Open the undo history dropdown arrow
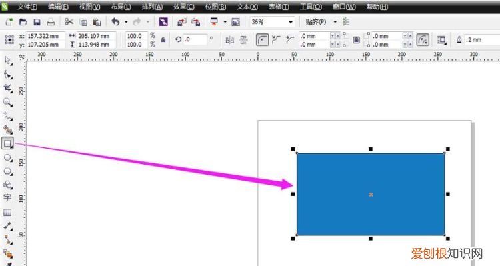The height and width of the screenshot is (266, 500). coord(126,22)
